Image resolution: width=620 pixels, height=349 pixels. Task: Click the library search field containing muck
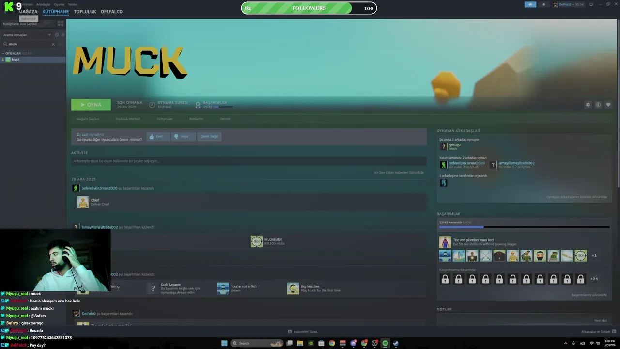pyautogui.click(x=29, y=44)
